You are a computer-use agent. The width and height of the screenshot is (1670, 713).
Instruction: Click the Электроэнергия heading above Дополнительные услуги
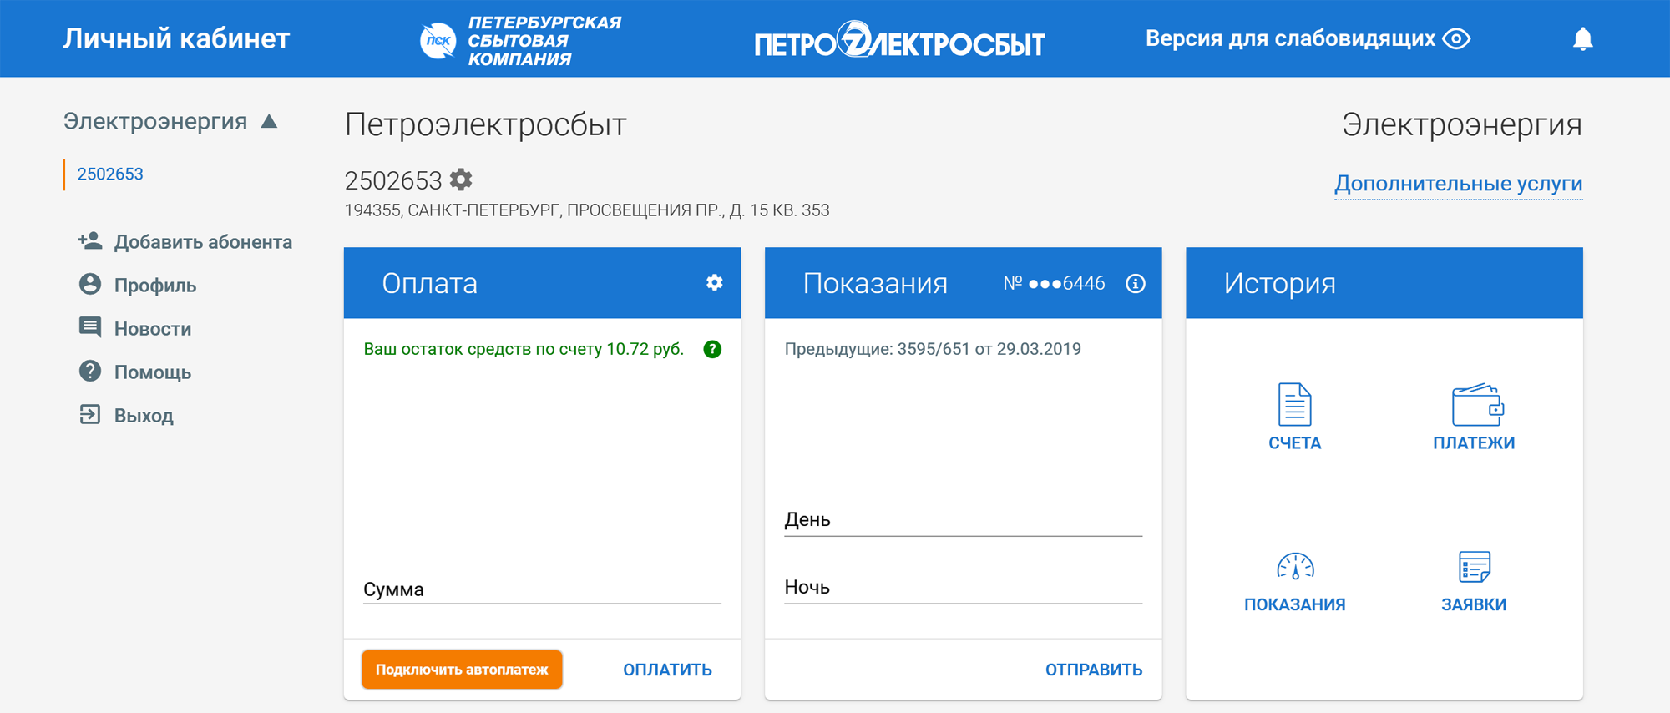point(1461,125)
